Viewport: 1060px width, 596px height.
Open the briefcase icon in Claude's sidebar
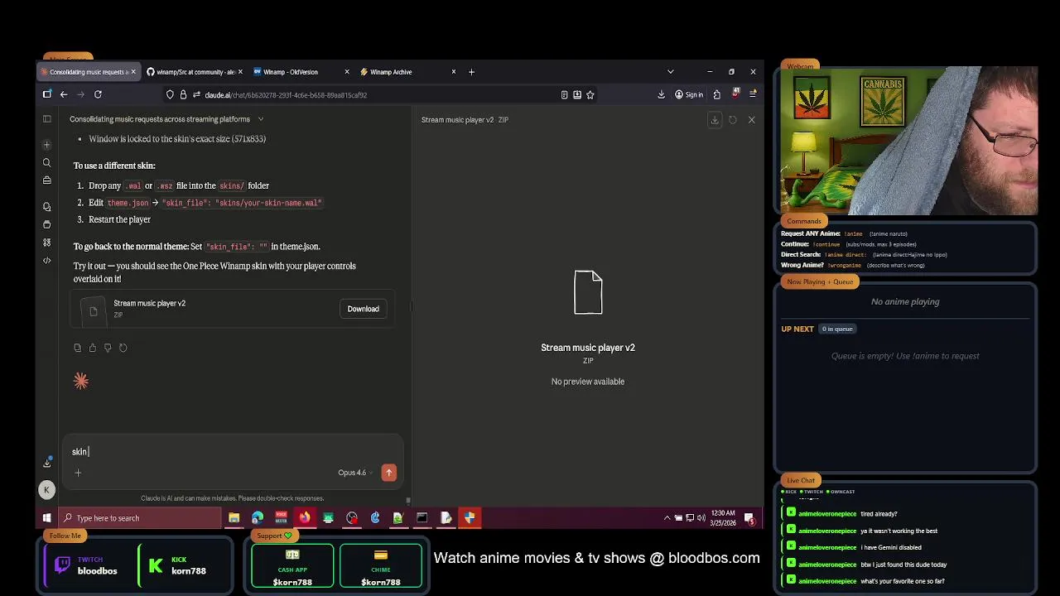pyautogui.click(x=46, y=180)
